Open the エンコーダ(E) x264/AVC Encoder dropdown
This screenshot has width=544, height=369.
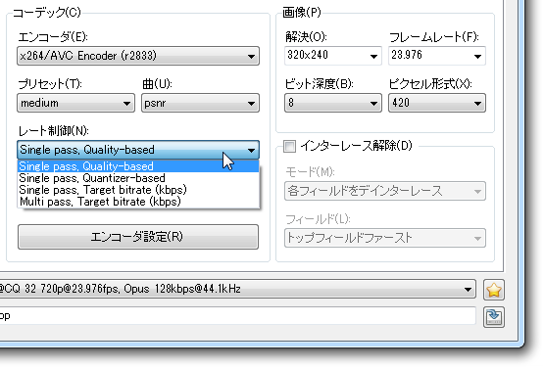pyautogui.click(x=138, y=56)
